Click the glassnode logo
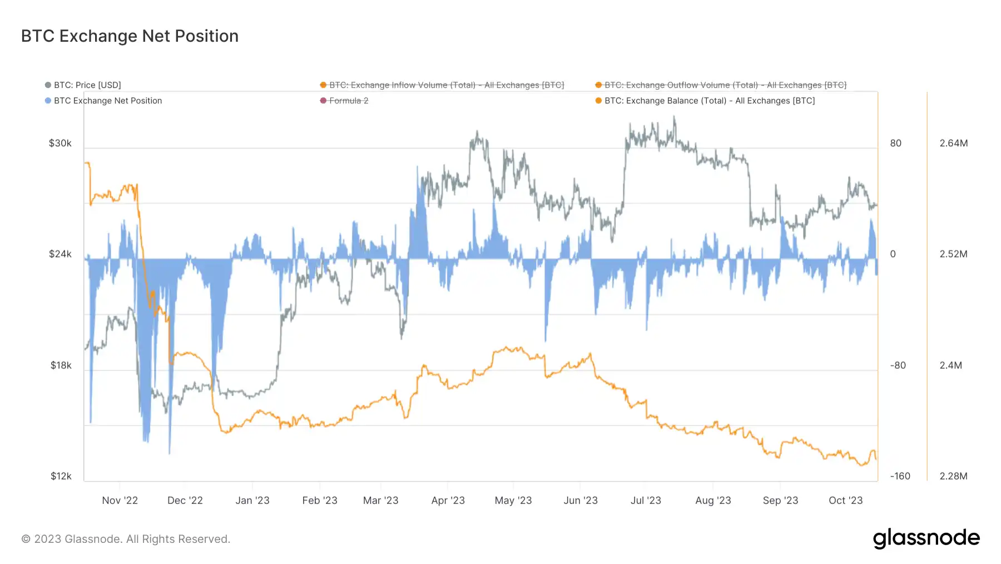 (926, 538)
